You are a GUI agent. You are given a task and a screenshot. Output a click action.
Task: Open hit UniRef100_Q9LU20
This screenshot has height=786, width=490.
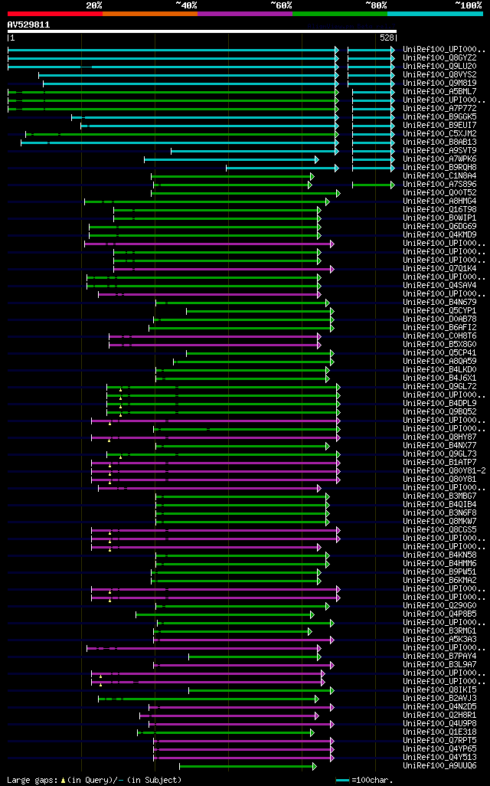(440, 67)
